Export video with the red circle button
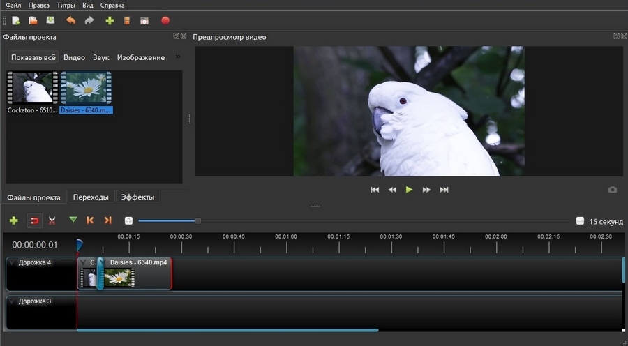628x346 pixels. pos(165,20)
